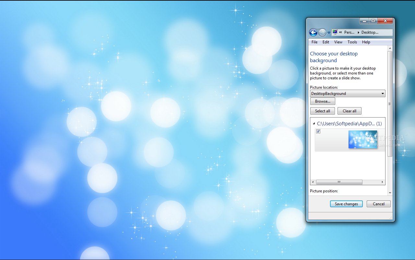
Task: Minimize the Desktop Background window
Action: click(364, 21)
